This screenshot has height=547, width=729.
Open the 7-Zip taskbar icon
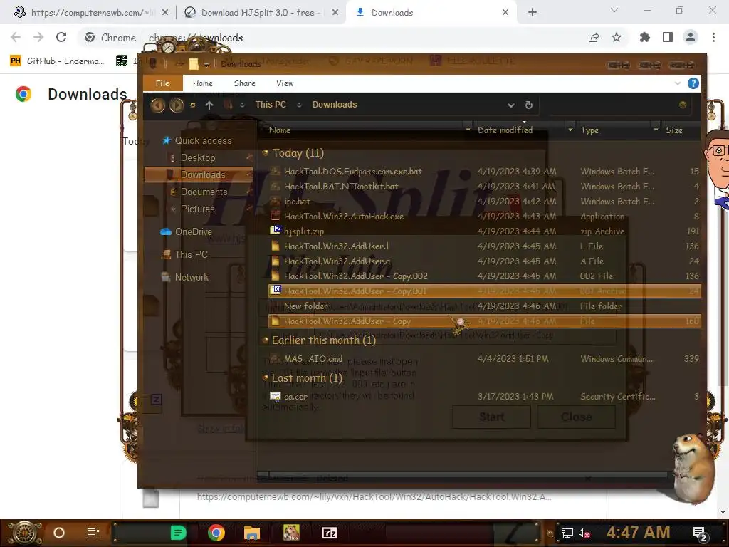[x=329, y=533]
